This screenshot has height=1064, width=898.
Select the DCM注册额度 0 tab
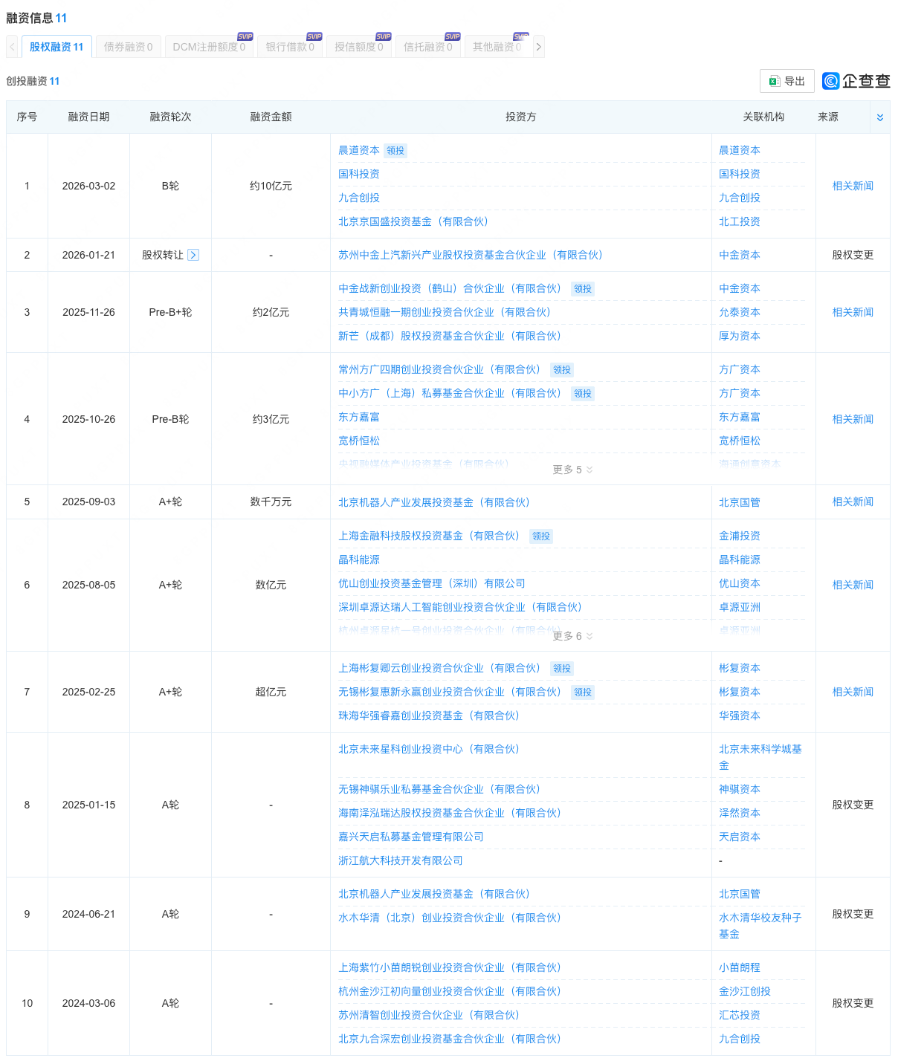click(209, 47)
